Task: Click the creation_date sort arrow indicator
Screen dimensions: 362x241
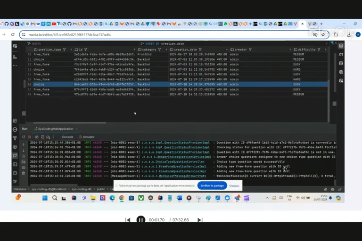Action: point(227,49)
